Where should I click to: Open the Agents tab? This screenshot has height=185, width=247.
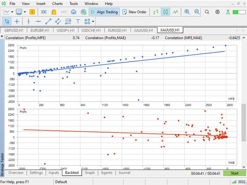[x=107, y=173]
